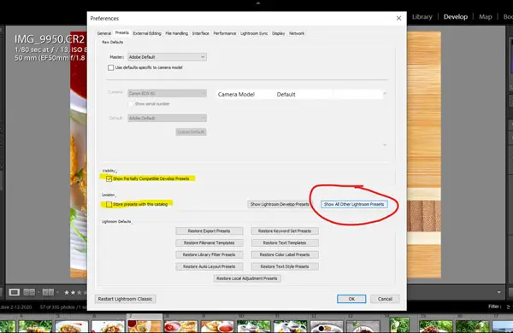Image resolution: width=513 pixels, height=333 pixels.
Task: Close the Preferences dialog with X
Action: [398, 18]
